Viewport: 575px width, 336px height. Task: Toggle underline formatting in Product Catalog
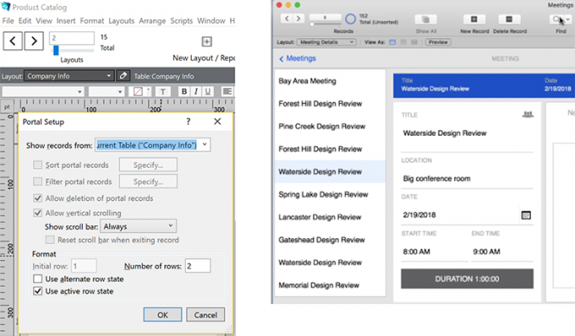click(x=208, y=92)
